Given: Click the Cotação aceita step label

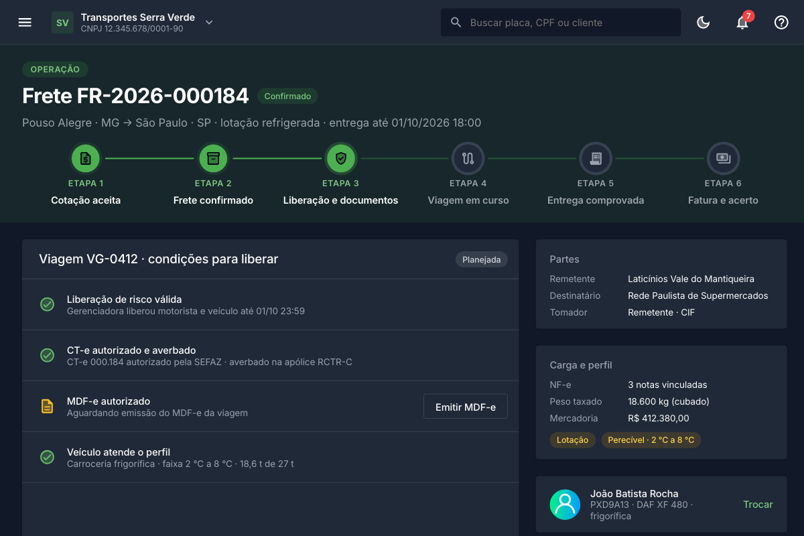Looking at the screenshot, I should coord(86,200).
